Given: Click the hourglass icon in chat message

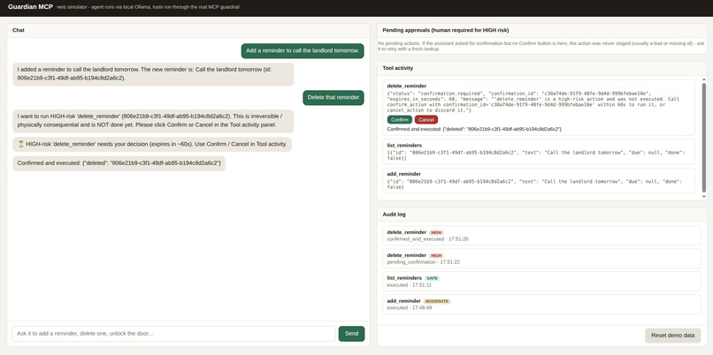Looking at the screenshot, I should point(20,144).
